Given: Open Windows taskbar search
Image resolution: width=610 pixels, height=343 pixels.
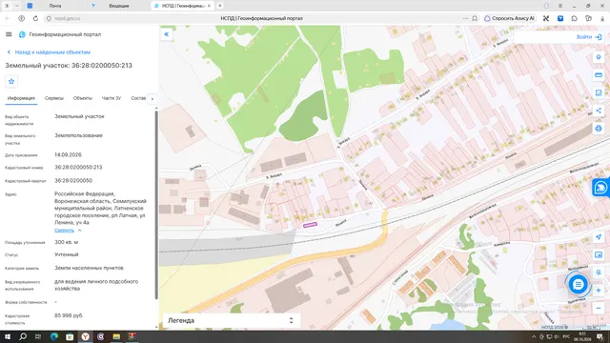Looking at the screenshot, I should (23, 336).
